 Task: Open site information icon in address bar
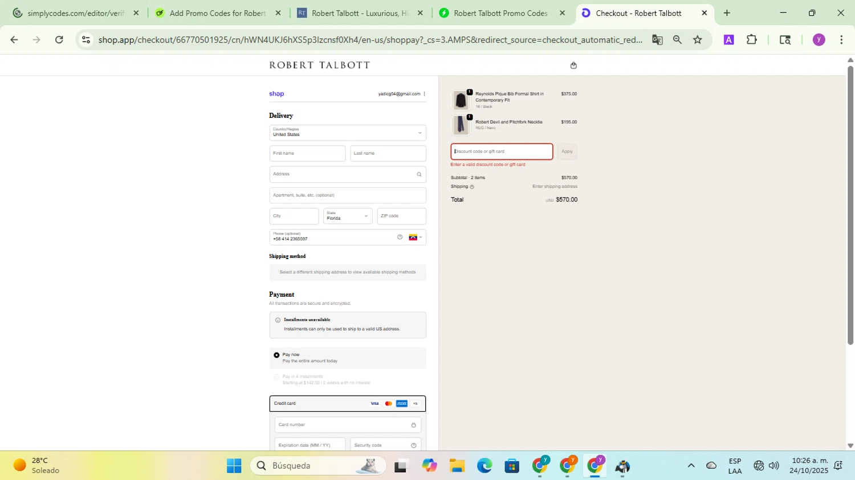coord(86,40)
